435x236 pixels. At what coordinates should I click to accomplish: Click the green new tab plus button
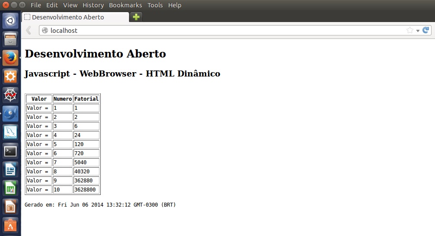coord(136,17)
